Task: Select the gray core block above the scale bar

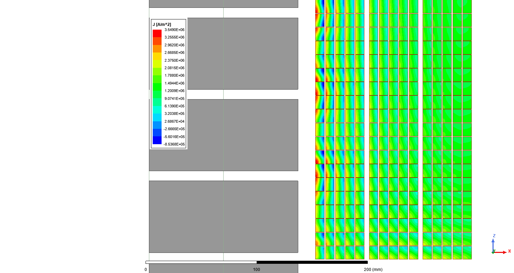Action: (x=224, y=216)
